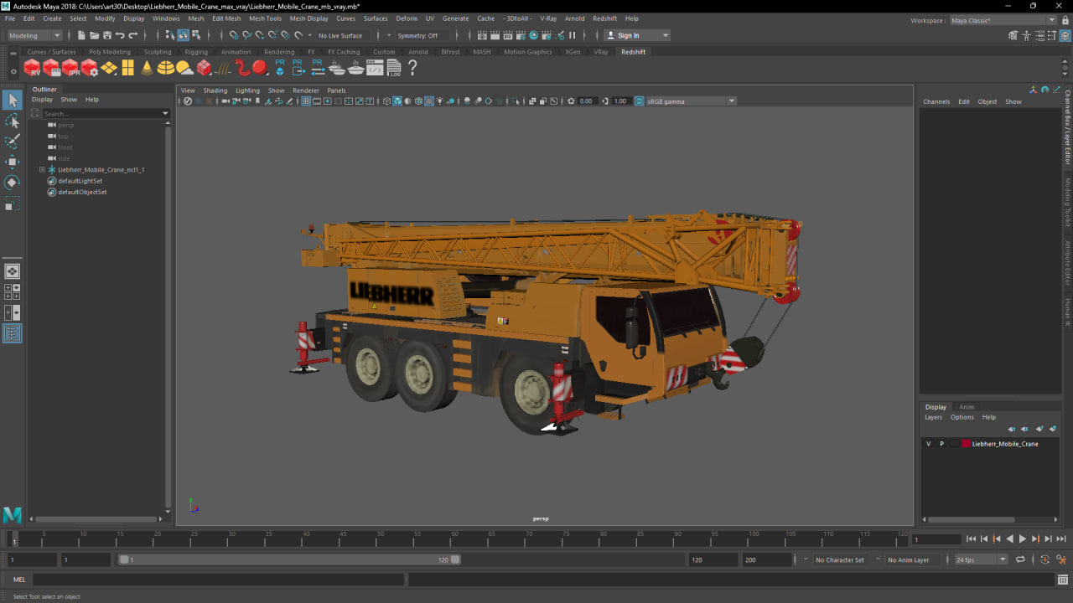The width and height of the screenshot is (1073, 603).
Task: Click Open Scene folder icon
Action: [x=94, y=35]
